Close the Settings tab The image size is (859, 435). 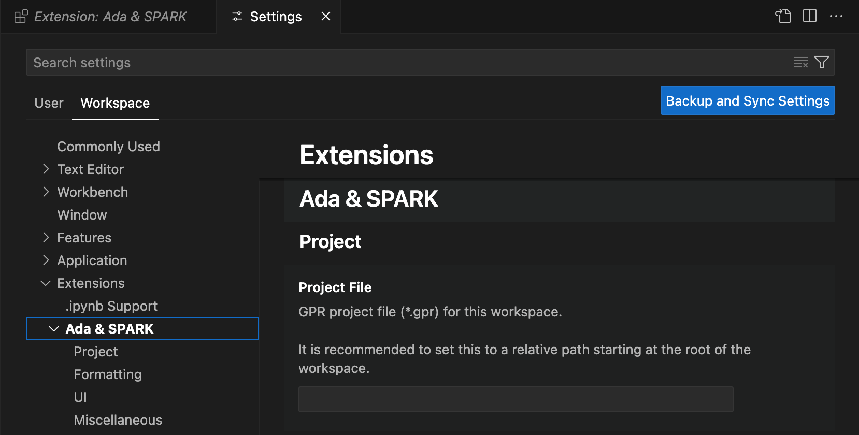(x=326, y=17)
